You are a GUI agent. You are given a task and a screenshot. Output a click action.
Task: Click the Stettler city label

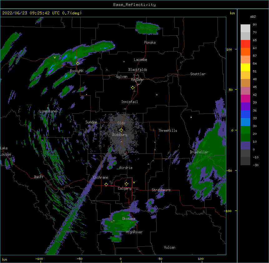(x=198, y=74)
